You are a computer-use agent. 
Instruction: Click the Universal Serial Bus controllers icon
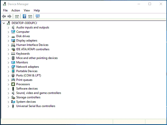pyautogui.click(x=13, y=106)
